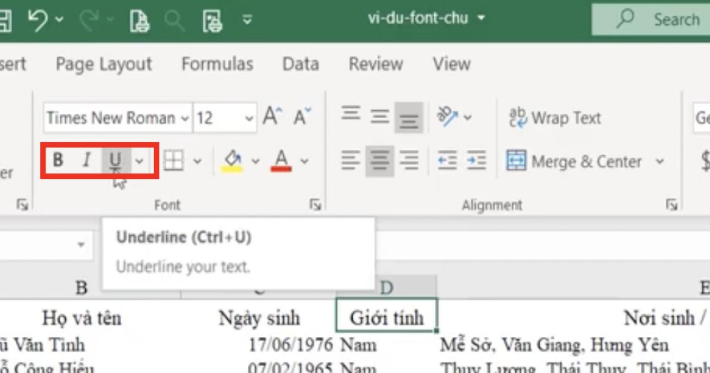
Task: Open the Font Color palette arrow
Action: tap(304, 160)
